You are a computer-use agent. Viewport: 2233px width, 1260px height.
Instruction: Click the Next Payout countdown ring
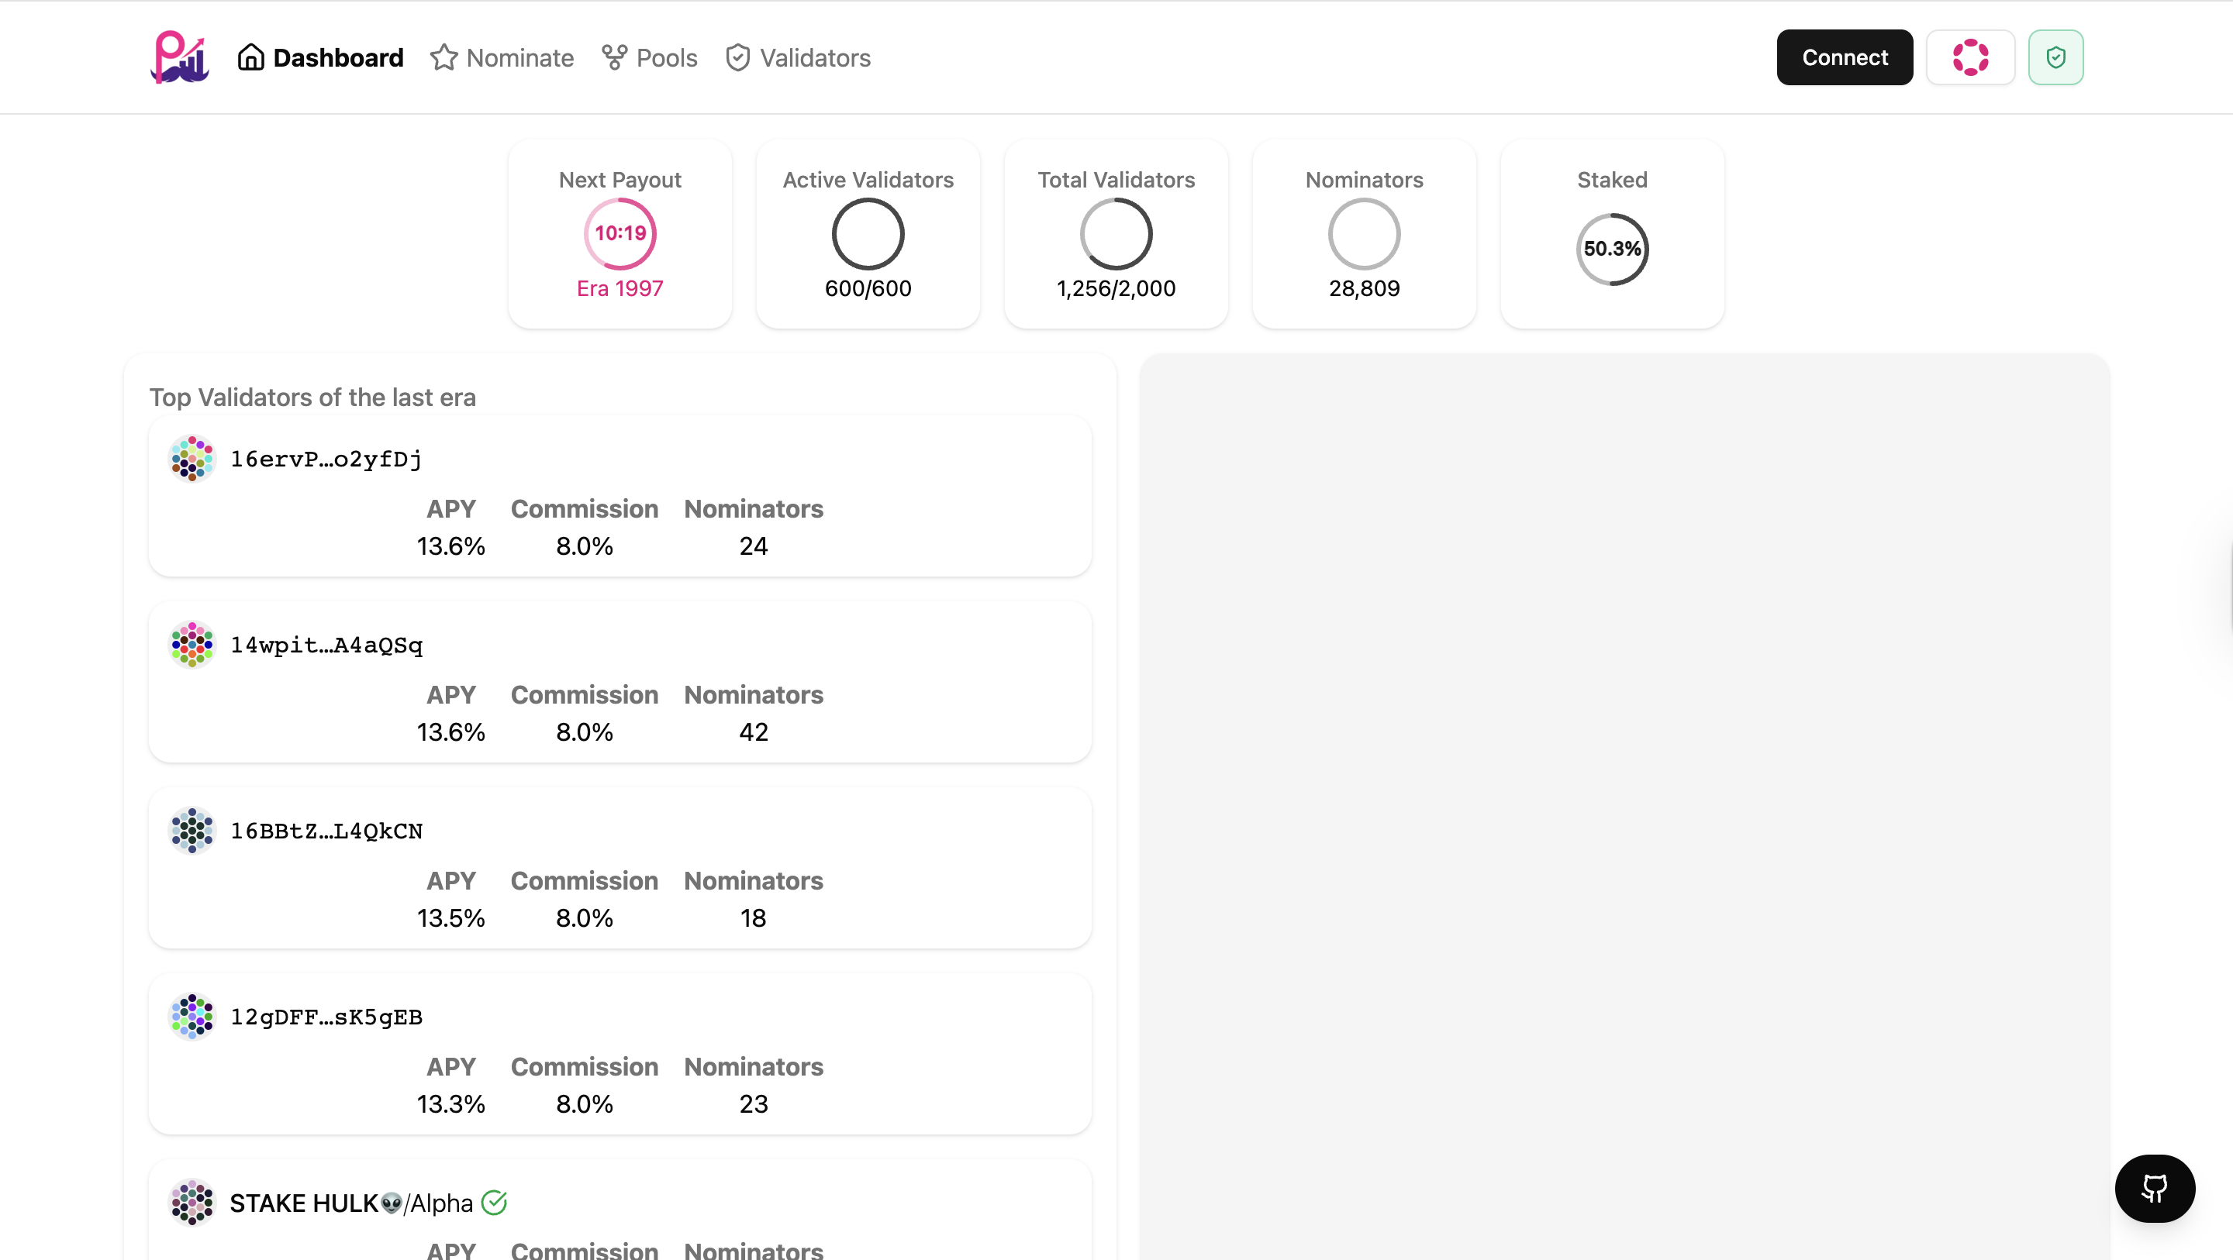pyautogui.click(x=620, y=233)
